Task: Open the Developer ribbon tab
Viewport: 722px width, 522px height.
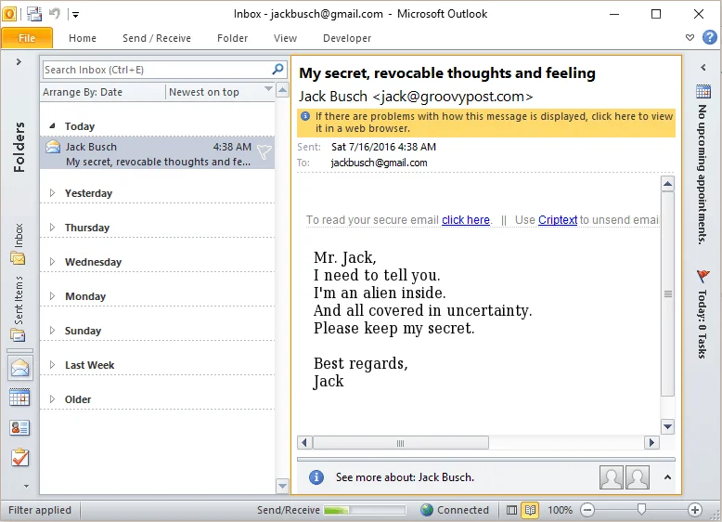Action: (347, 38)
